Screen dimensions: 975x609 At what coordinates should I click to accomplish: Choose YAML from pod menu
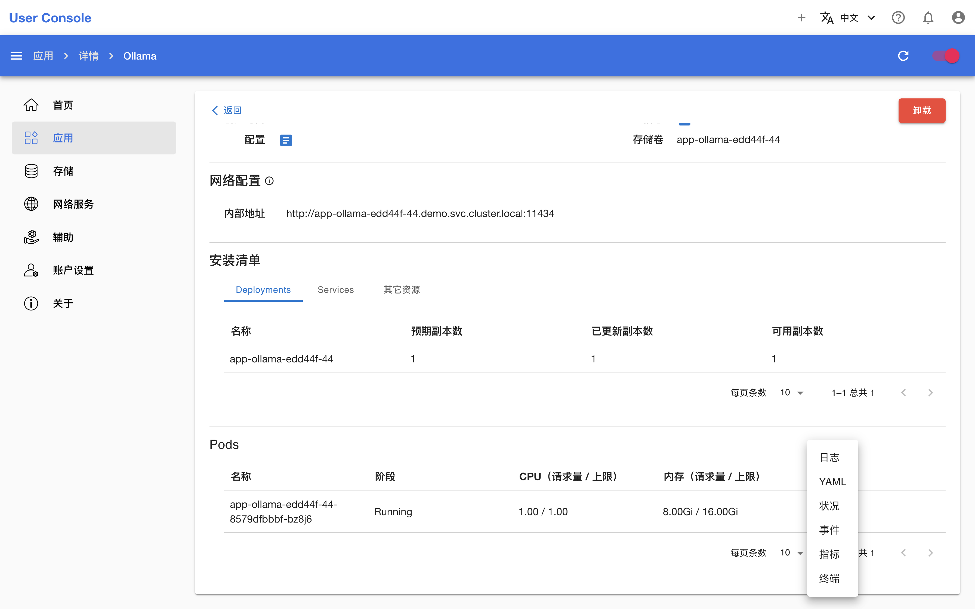pos(832,482)
